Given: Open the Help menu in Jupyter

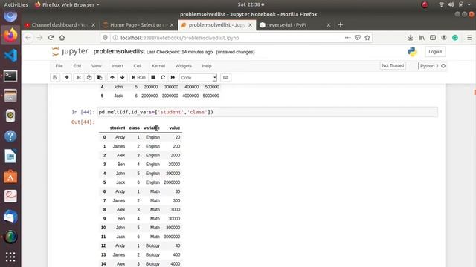Looking at the screenshot, I should point(207,66).
